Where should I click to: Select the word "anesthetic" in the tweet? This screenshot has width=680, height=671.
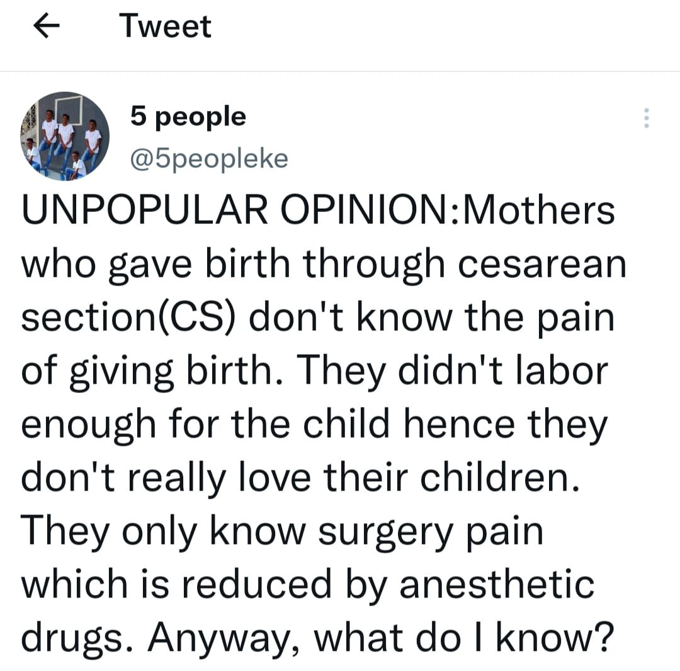tap(497, 585)
